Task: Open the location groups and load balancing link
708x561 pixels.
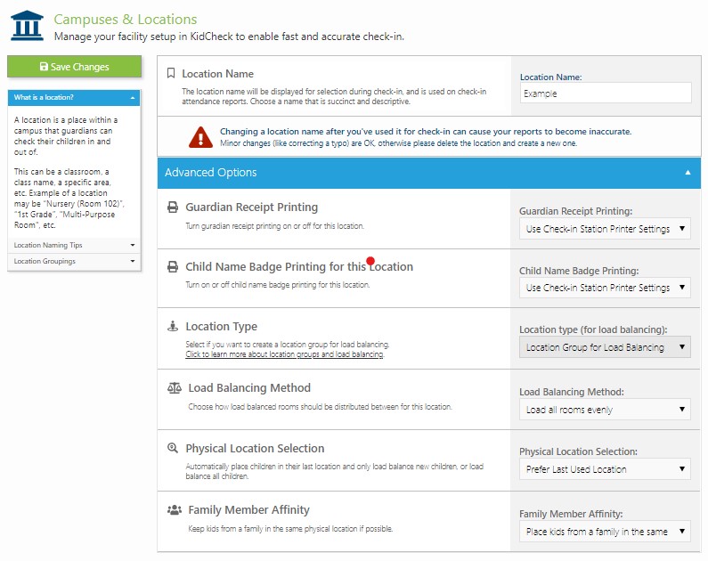Action: tap(284, 354)
